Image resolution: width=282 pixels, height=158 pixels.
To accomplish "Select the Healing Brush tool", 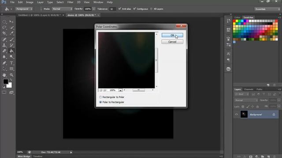I will click(x=4, y=39).
